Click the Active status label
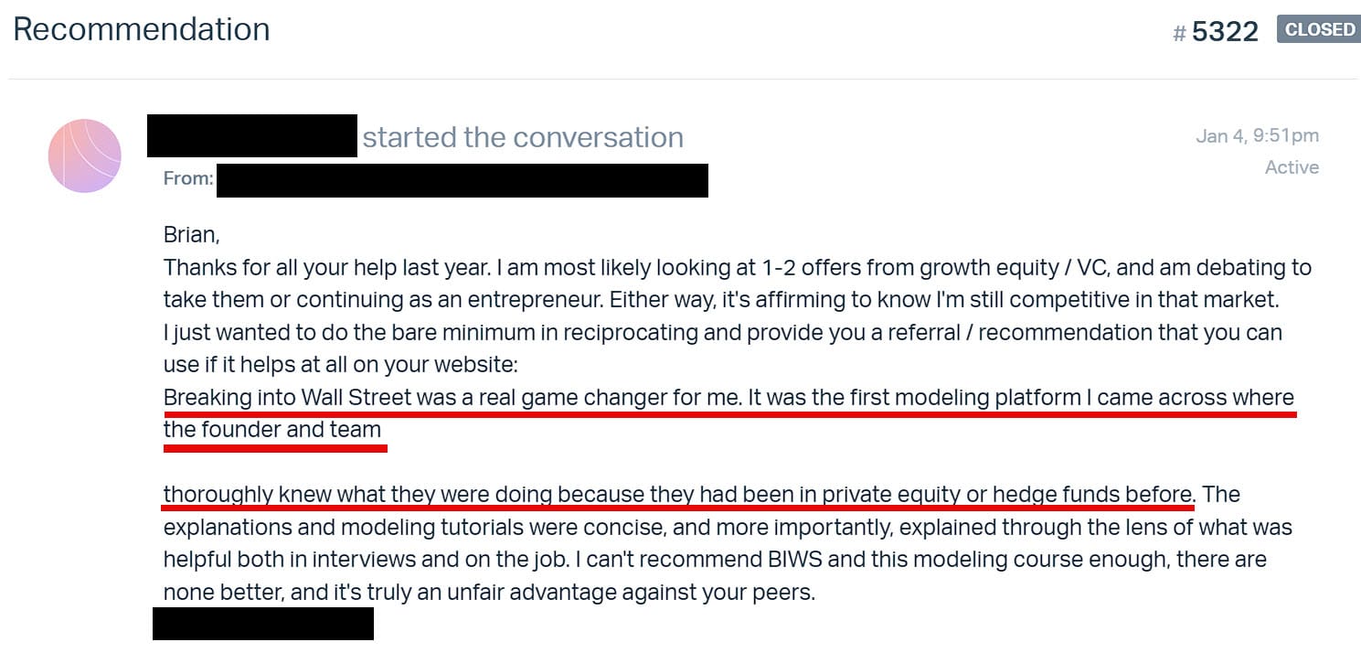 pyautogui.click(x=1292, y=167)
